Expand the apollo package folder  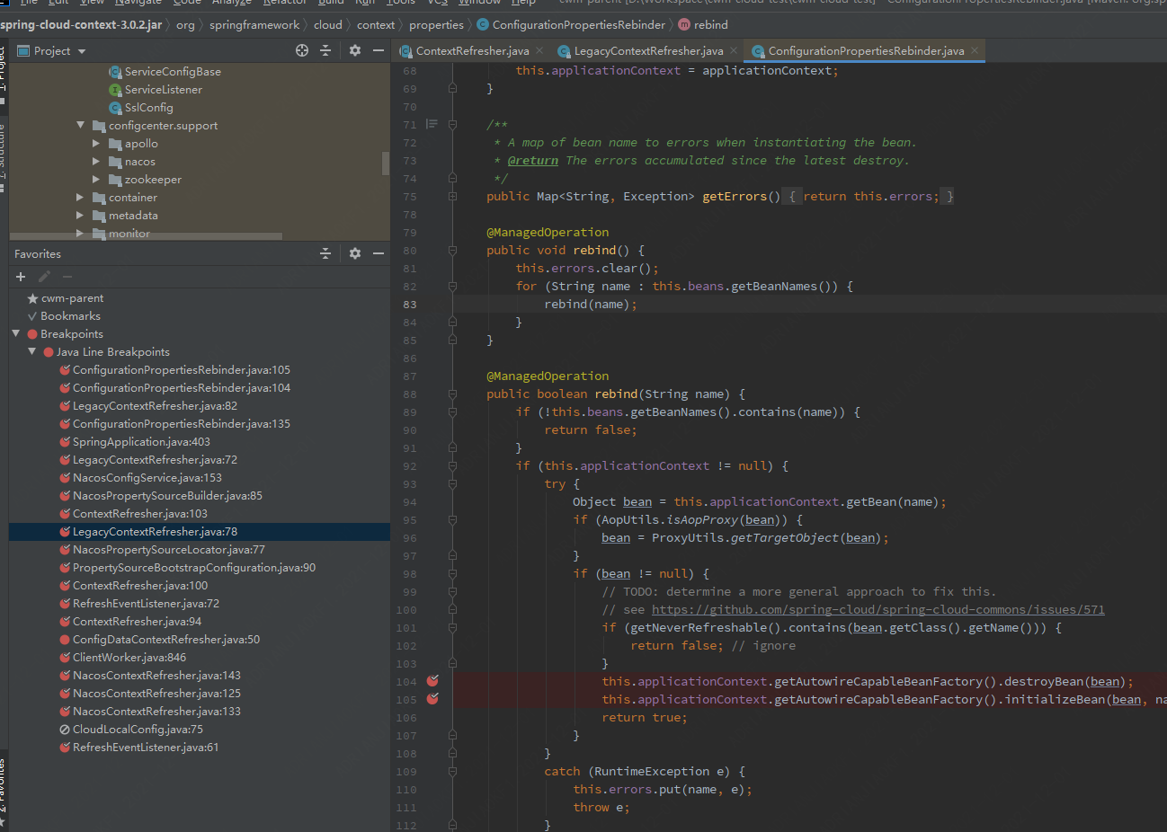pyautogui.click(x=96, y=144)
